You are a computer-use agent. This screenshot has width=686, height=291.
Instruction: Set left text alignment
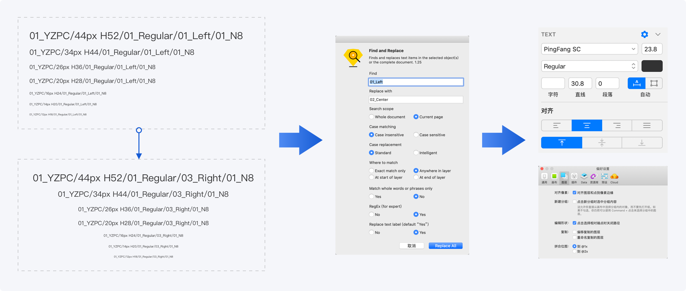[x=556, y=125]
